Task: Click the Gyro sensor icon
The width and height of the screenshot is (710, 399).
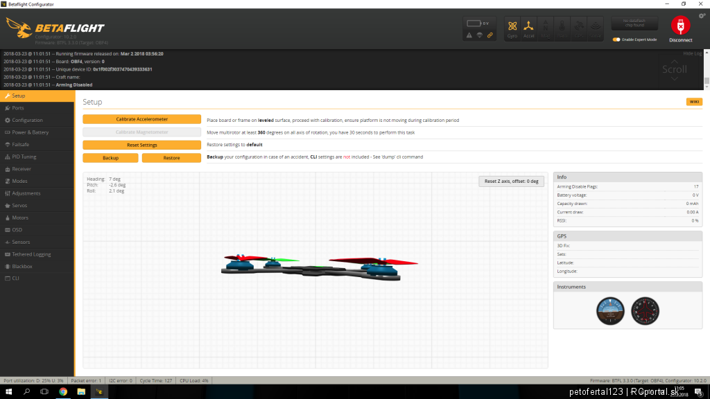Action: pos(512,29)
